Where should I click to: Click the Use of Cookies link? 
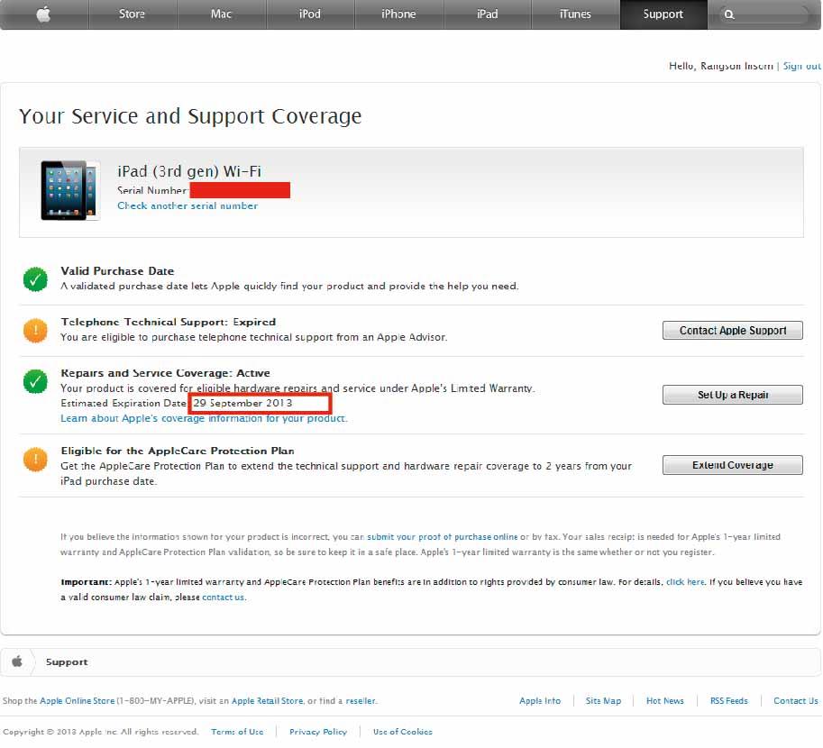coord(403,732)
